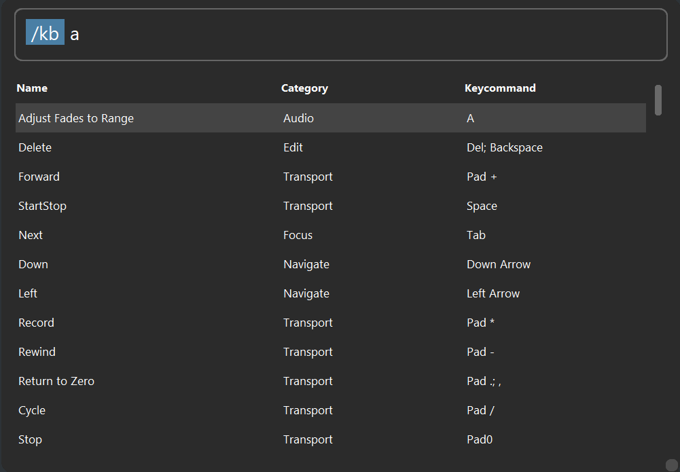
Task: Click the search input field containing /kb
Action: pyautogui.click(x=340, y=34)
